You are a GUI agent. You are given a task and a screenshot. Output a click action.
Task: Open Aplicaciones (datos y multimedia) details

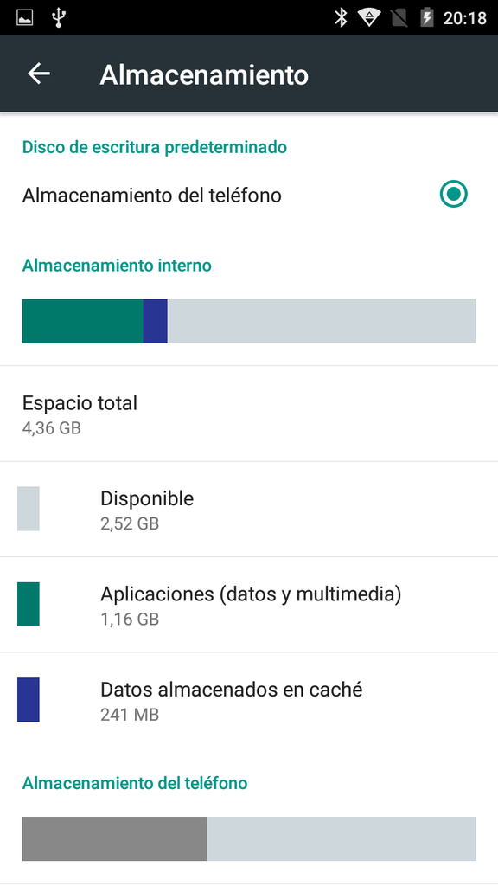(249, 605)
